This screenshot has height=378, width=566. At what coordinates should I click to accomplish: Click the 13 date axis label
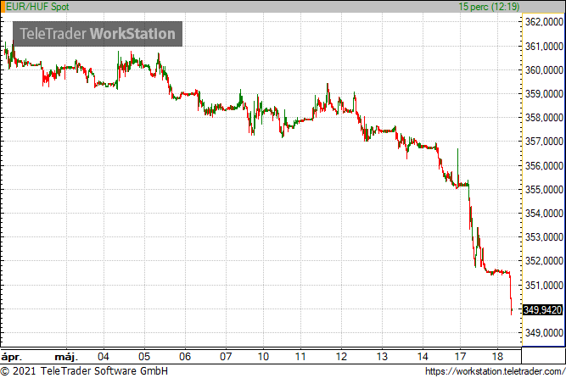point(382,357)
